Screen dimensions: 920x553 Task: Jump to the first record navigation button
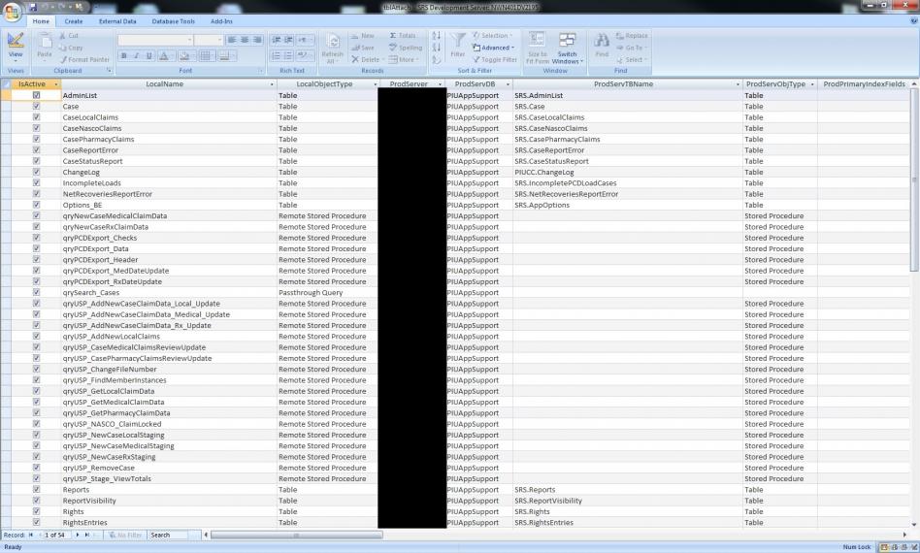[x=31, y=535]
